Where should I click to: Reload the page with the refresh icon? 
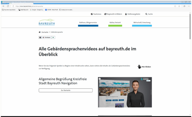[8, 6]
